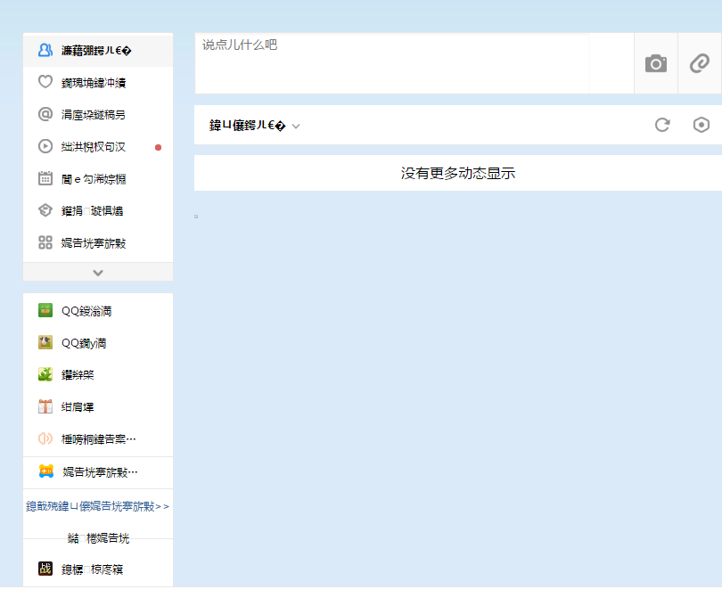
Task: Launch the QQ app with brown animal icon
Action: [x=98, y=343]
